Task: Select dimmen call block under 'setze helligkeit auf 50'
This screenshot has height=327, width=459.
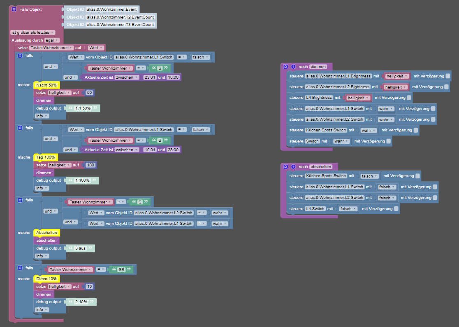Action: pos(44,100)
